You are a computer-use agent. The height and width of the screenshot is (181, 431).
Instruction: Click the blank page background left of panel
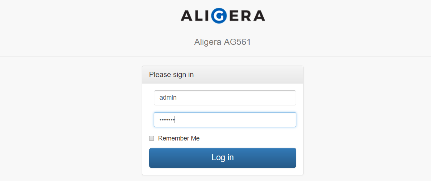click(72, 118)
